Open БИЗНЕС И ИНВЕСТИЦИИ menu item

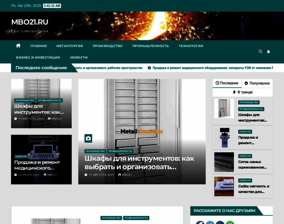point(38,57)
